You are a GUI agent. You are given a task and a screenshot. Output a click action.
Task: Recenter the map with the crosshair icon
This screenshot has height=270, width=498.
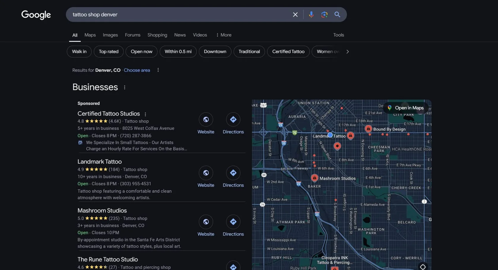point(423,266)
